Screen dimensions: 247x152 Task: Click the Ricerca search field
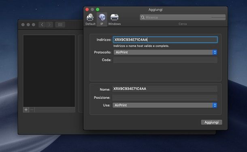(x=183, y=17)
